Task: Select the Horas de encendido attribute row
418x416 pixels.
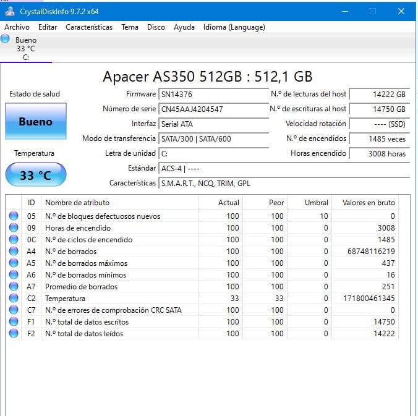Action: 202,228
